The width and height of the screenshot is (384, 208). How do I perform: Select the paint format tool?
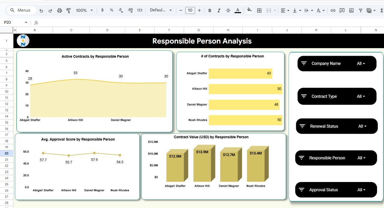[x=68, y=10]
